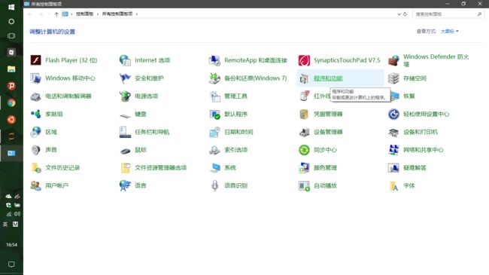Expand the chevron after 所有控制面板项 breadcrumb

pos(137,14)
